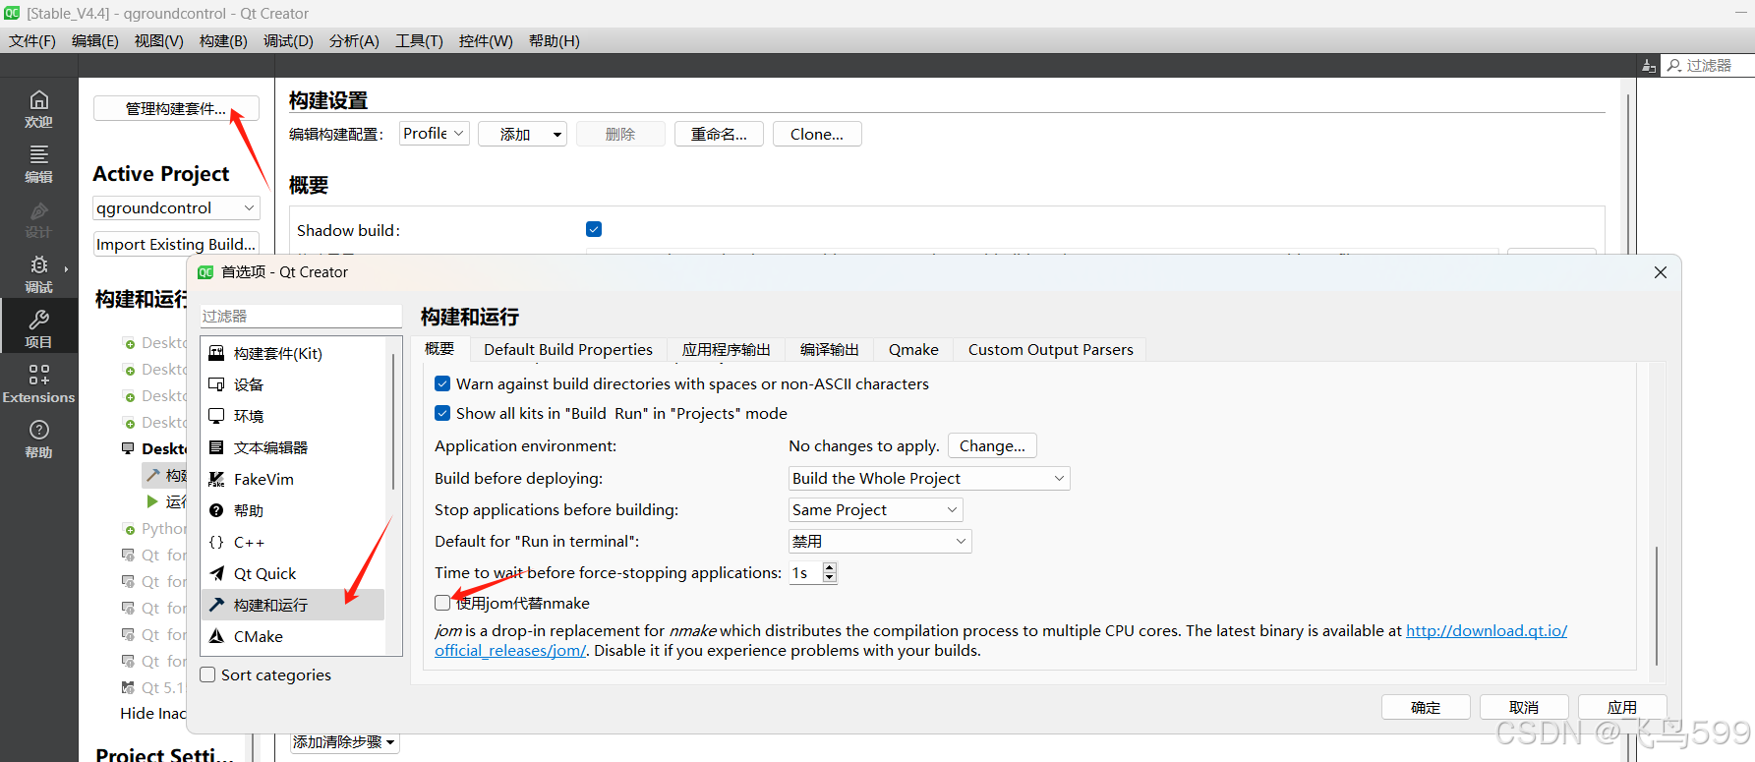Viewport: 1755px width, 762px height.
Task: Open the jom download link
Action: tap(1486, 630)
